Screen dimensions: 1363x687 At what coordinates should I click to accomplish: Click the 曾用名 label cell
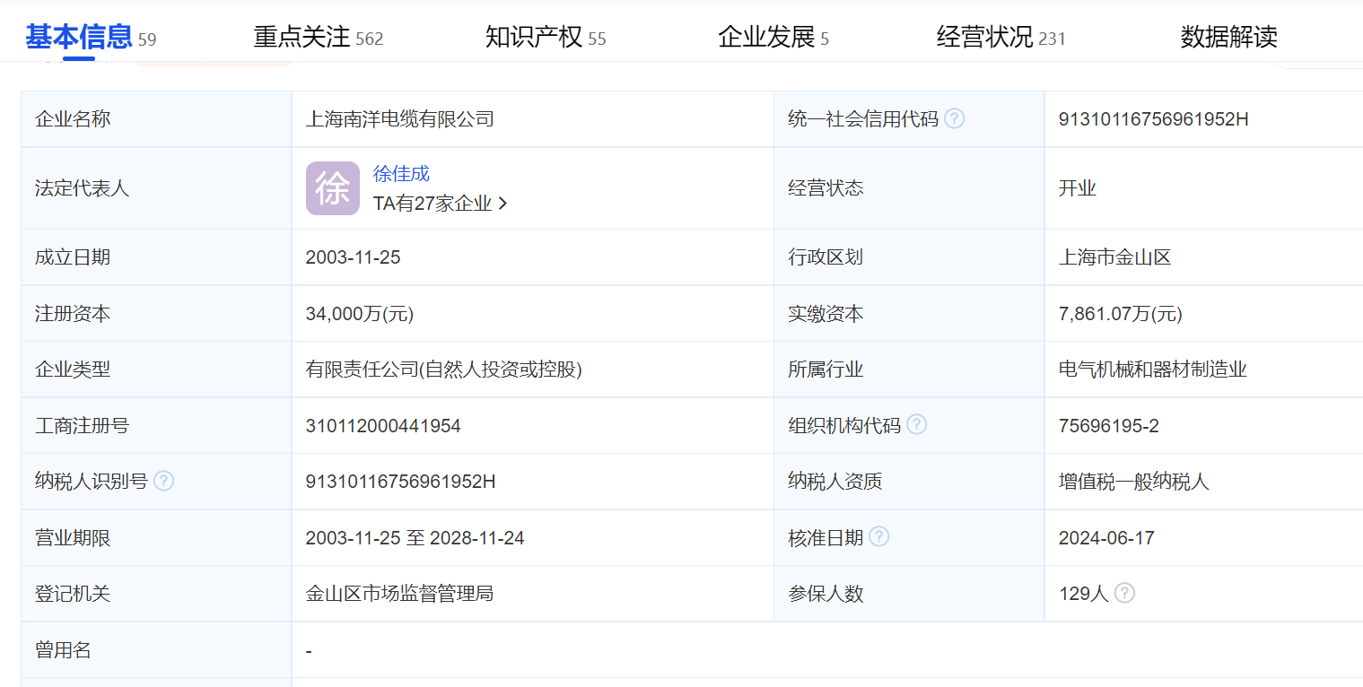(x=156, y=650)
